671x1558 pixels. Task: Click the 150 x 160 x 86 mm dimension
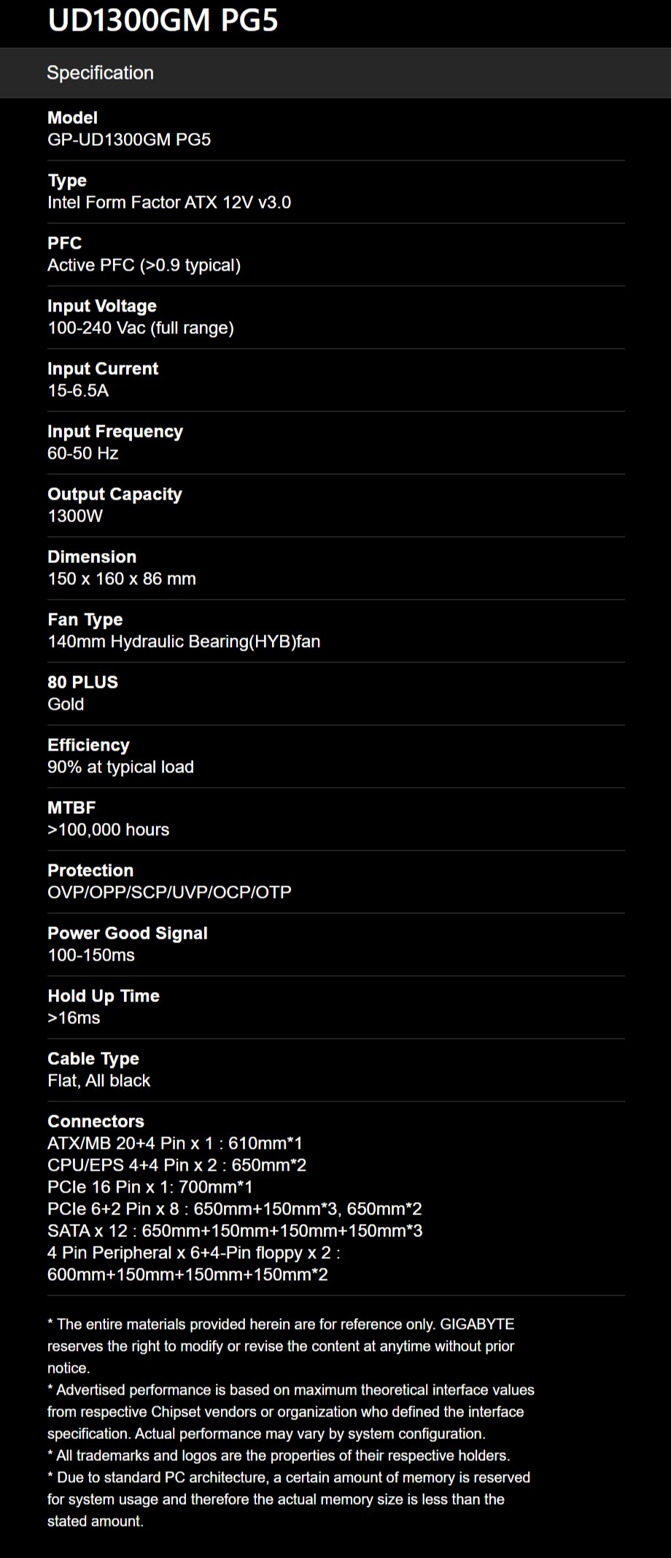click(122, 578)
